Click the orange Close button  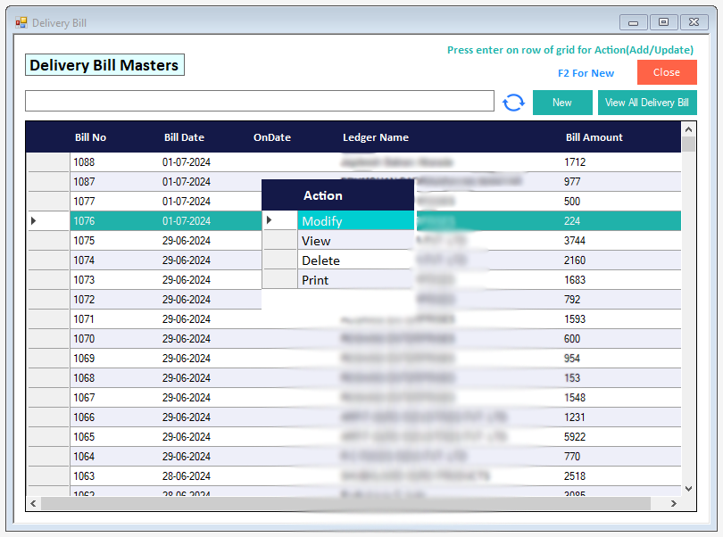(666, 73)
